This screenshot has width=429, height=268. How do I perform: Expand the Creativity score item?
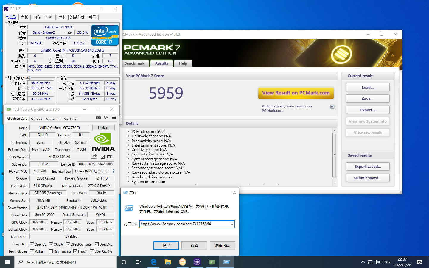[x=128, y=150]
